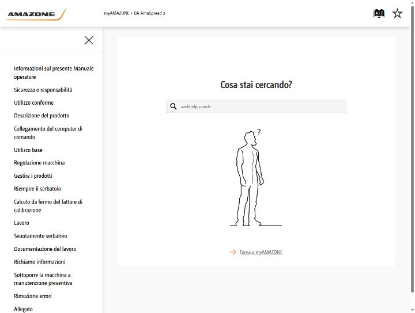The width and height of the screenshot is (415, 313).
Task: Click the thinking man illustration
Action: click(x=256, y=177)
